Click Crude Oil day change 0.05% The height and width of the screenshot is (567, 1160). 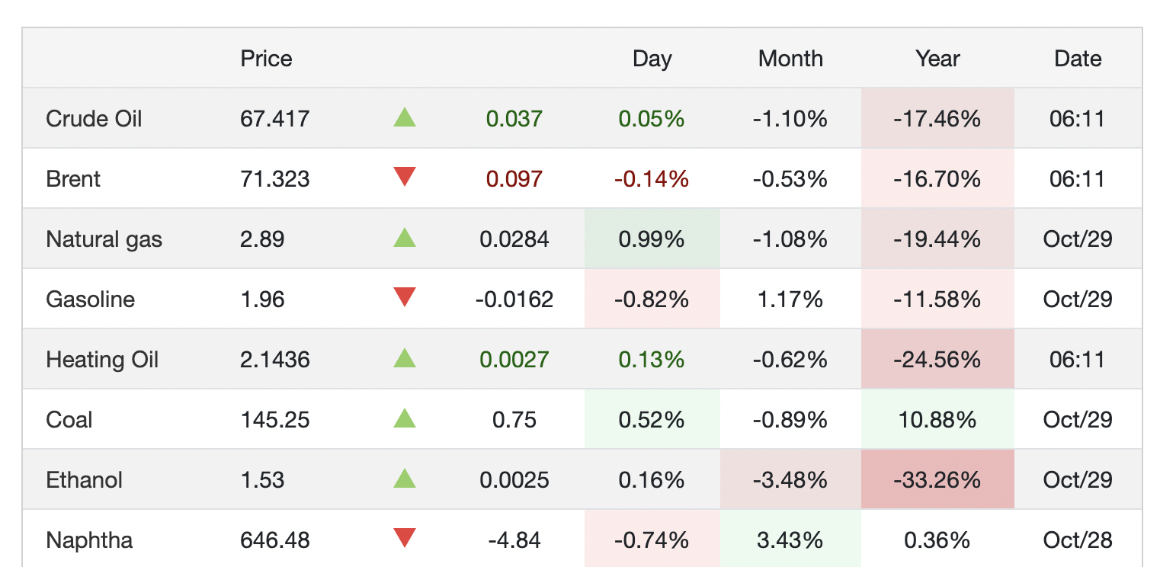pos(652,119)
